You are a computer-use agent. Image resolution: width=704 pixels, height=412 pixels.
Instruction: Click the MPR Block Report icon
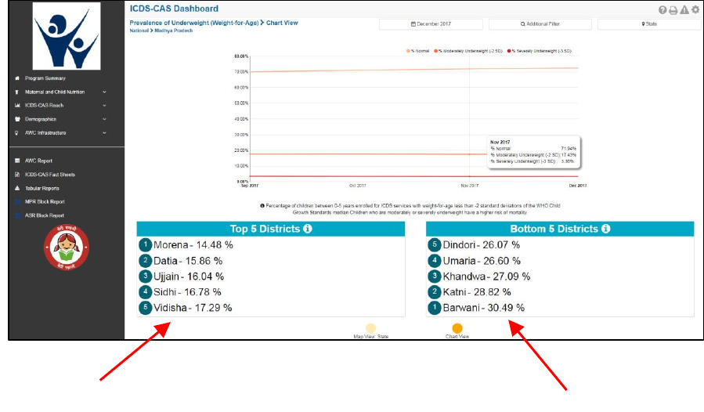point(17,202)
